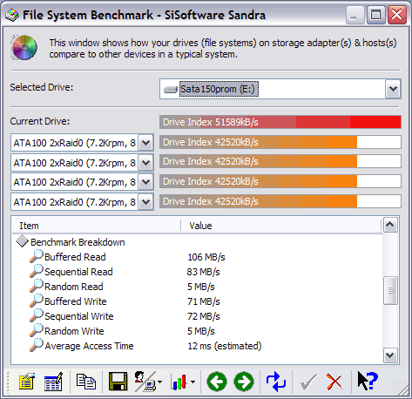Click the magnifier icon beside Buffered Read
This screenshot has width=412, height=399.
(x=37, y=256)
